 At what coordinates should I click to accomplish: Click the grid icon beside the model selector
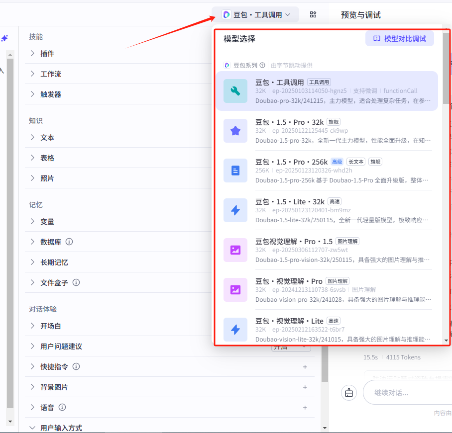pos(313,15)
